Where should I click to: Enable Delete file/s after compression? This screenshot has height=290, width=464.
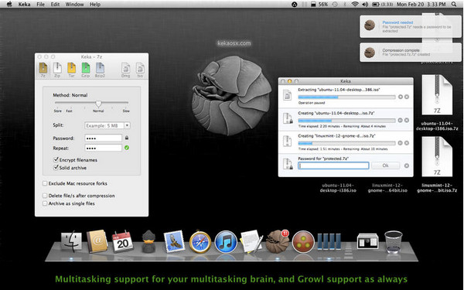click(x=45, y=196)
